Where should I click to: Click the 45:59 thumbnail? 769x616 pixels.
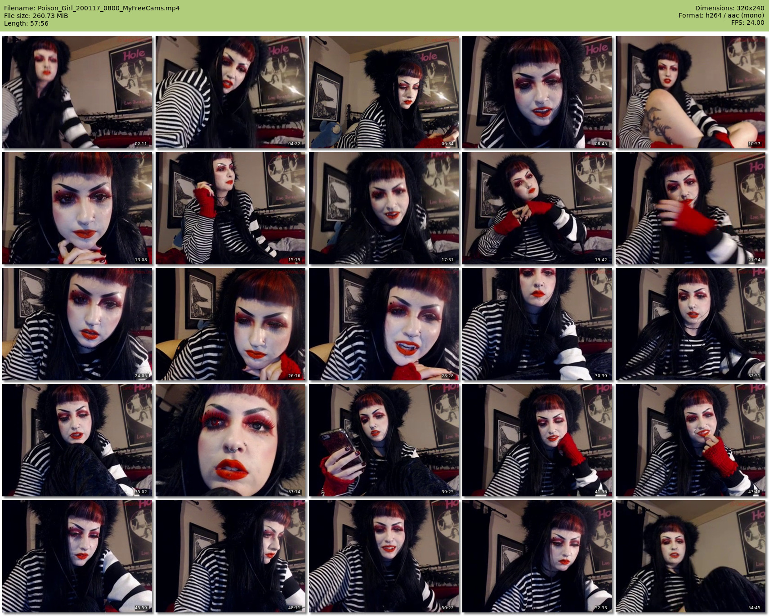(77, 556)
